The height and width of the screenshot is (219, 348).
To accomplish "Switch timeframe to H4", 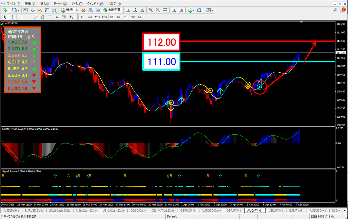I will (x=119, y=17).
